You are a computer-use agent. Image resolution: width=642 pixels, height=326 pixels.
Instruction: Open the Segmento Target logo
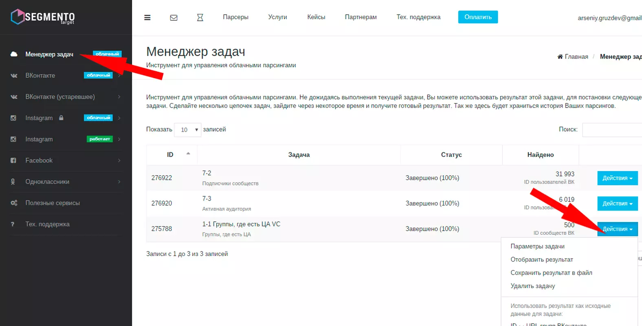(x=43, y=17)
